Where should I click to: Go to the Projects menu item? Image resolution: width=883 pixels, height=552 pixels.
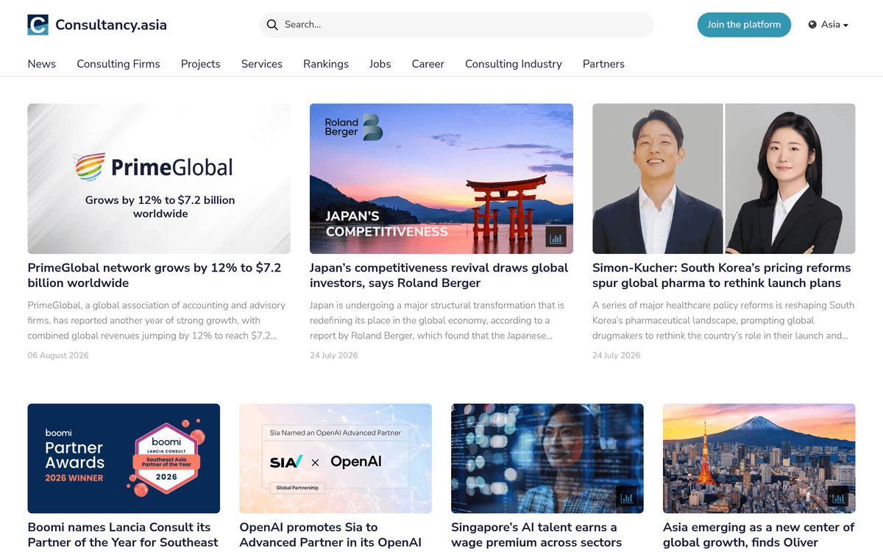coord(201,64)
